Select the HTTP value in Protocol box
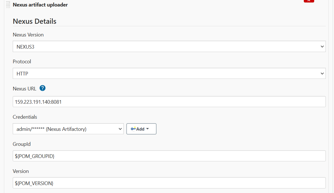The height and width of the screenshot is (193, 334). [x=22, y=74]
